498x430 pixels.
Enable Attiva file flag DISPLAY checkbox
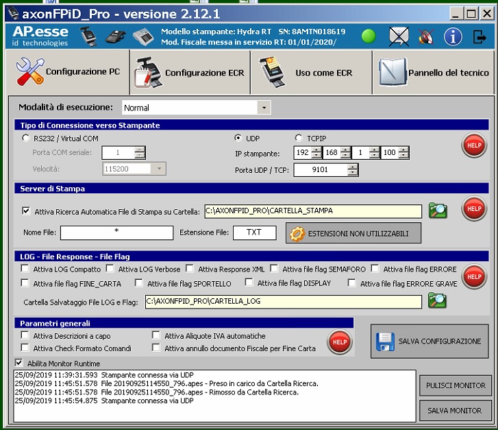click(x=249, y=283)
